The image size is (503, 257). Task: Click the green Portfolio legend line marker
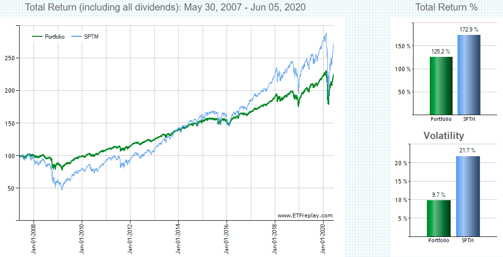pos(37,37)
